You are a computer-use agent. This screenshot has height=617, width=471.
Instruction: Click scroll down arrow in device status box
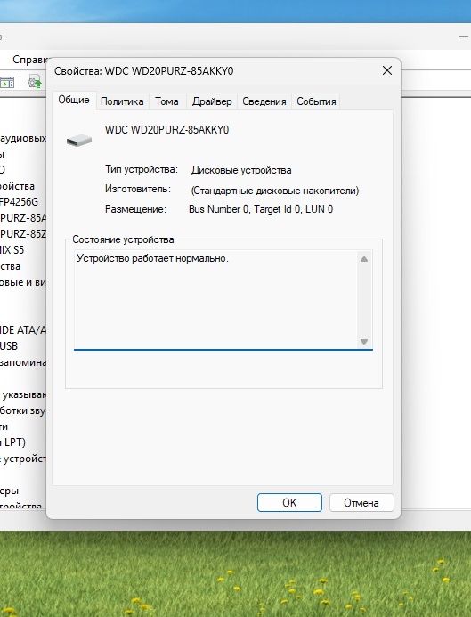tap(364, 342)
